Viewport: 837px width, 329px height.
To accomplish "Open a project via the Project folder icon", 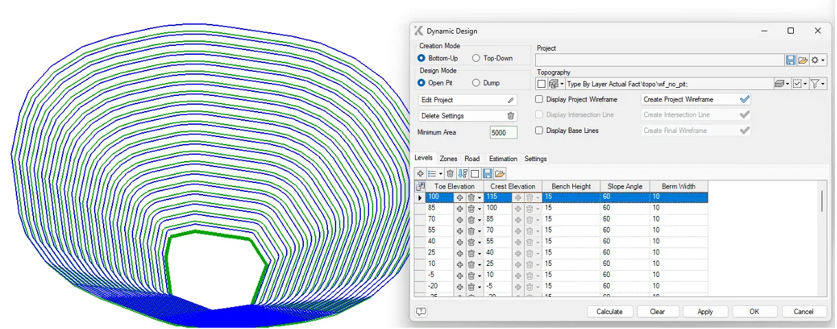I will pyautogui.click(x=803, y=60).
